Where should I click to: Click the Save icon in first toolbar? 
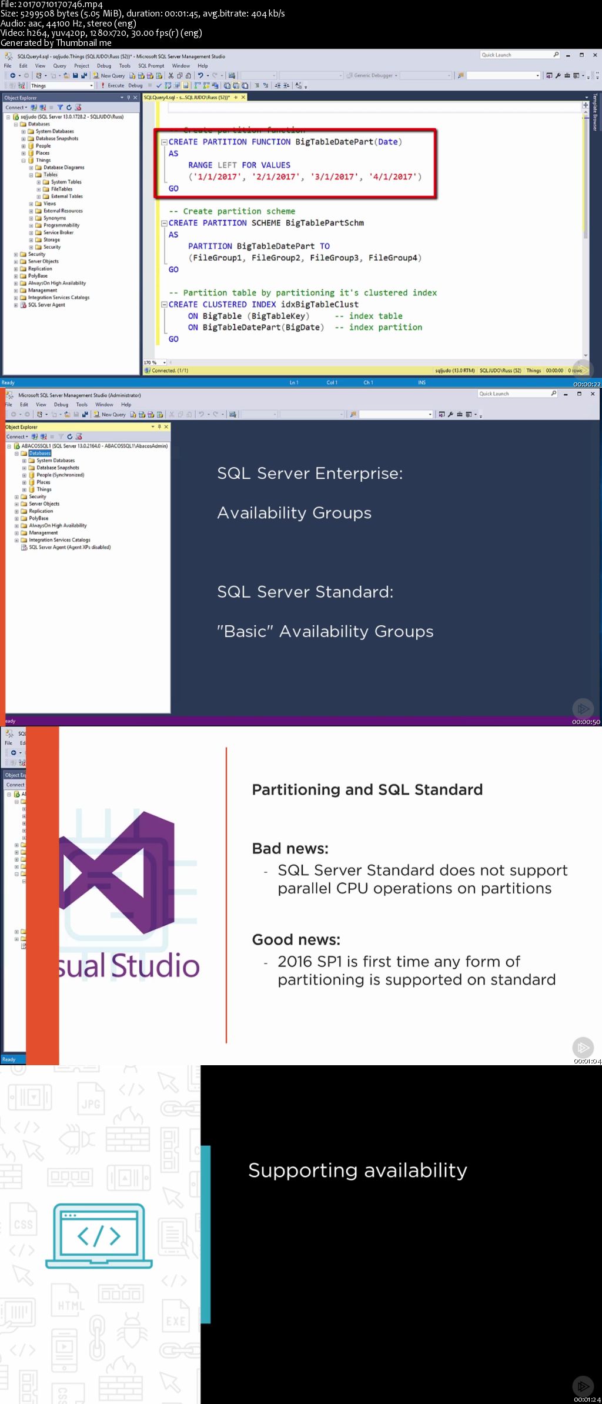(75, 75)
